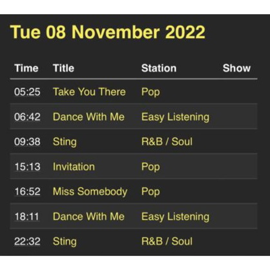This screenshot has height=270, width=270.
Task: Select Pop station in the Invitation row
Action: tap(150, 167)
